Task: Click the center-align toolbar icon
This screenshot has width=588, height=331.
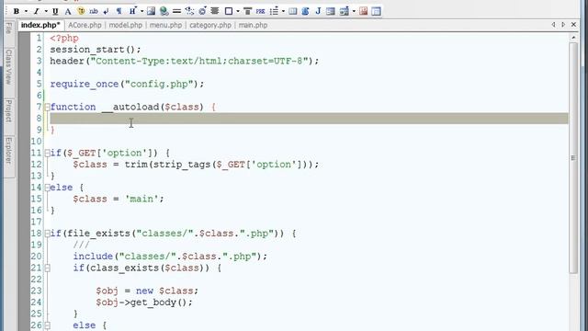Action: click(x=215, y=11)
